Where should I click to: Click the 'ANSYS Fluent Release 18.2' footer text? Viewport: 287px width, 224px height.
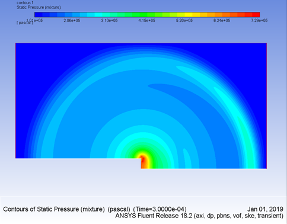point(154,216)
